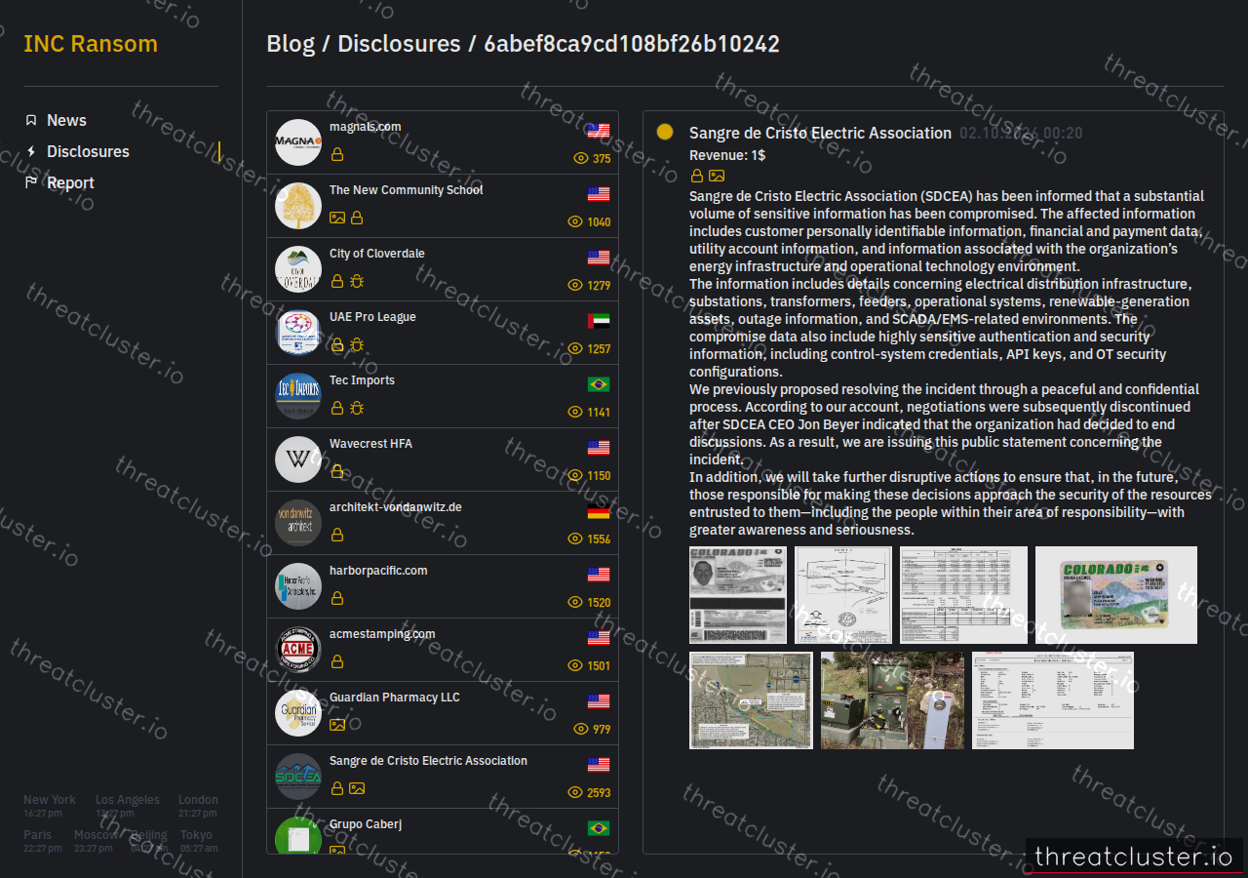
Task: Open the Wavecrest HFA disclosure entry
Action: point(443,459)
